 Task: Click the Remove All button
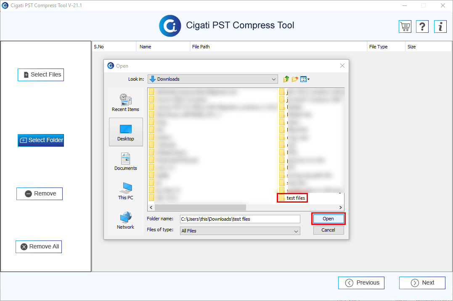[39, 247]
